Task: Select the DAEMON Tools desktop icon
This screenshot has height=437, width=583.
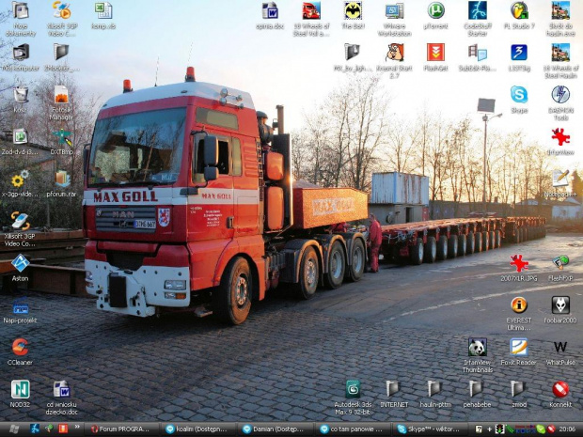Action: 560,95
